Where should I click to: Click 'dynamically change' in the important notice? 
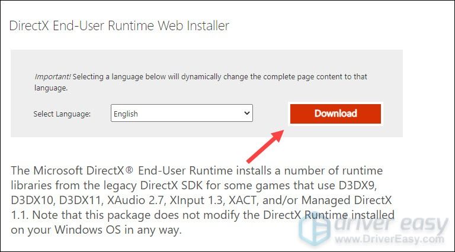pyautogui.click(x=214, y=77)
